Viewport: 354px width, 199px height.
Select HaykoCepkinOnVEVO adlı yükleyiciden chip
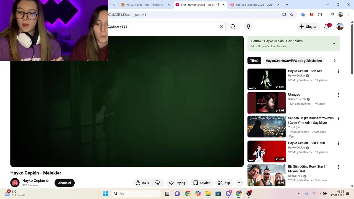294,61
